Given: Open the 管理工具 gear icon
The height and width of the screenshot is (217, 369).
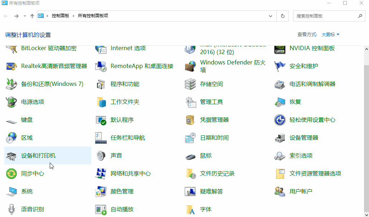Looking at the screenshot, I should coord(190,102).
